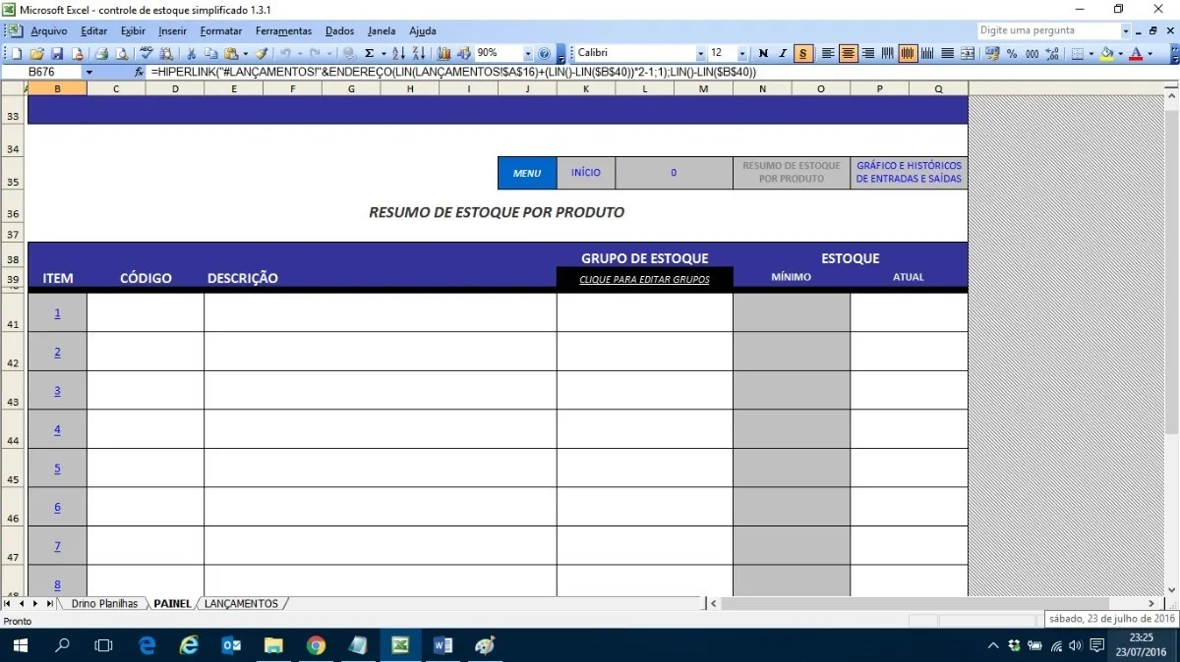
Task: Open the Formatar menu
Action: point(221,31)
